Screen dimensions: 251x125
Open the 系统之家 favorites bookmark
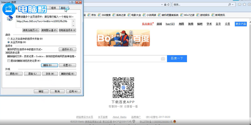click(x=119, y=15)
